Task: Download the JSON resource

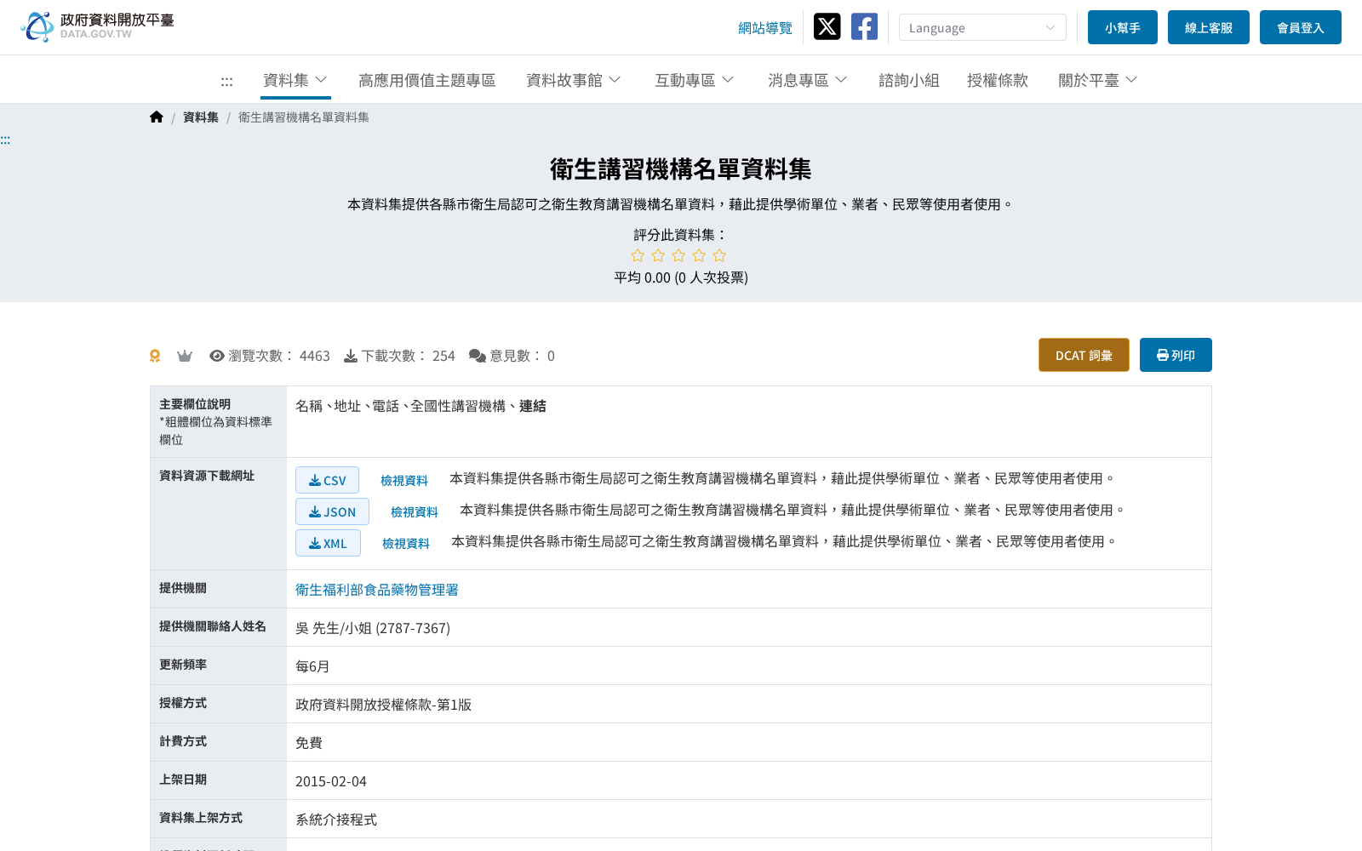Action: pos(332,511)
